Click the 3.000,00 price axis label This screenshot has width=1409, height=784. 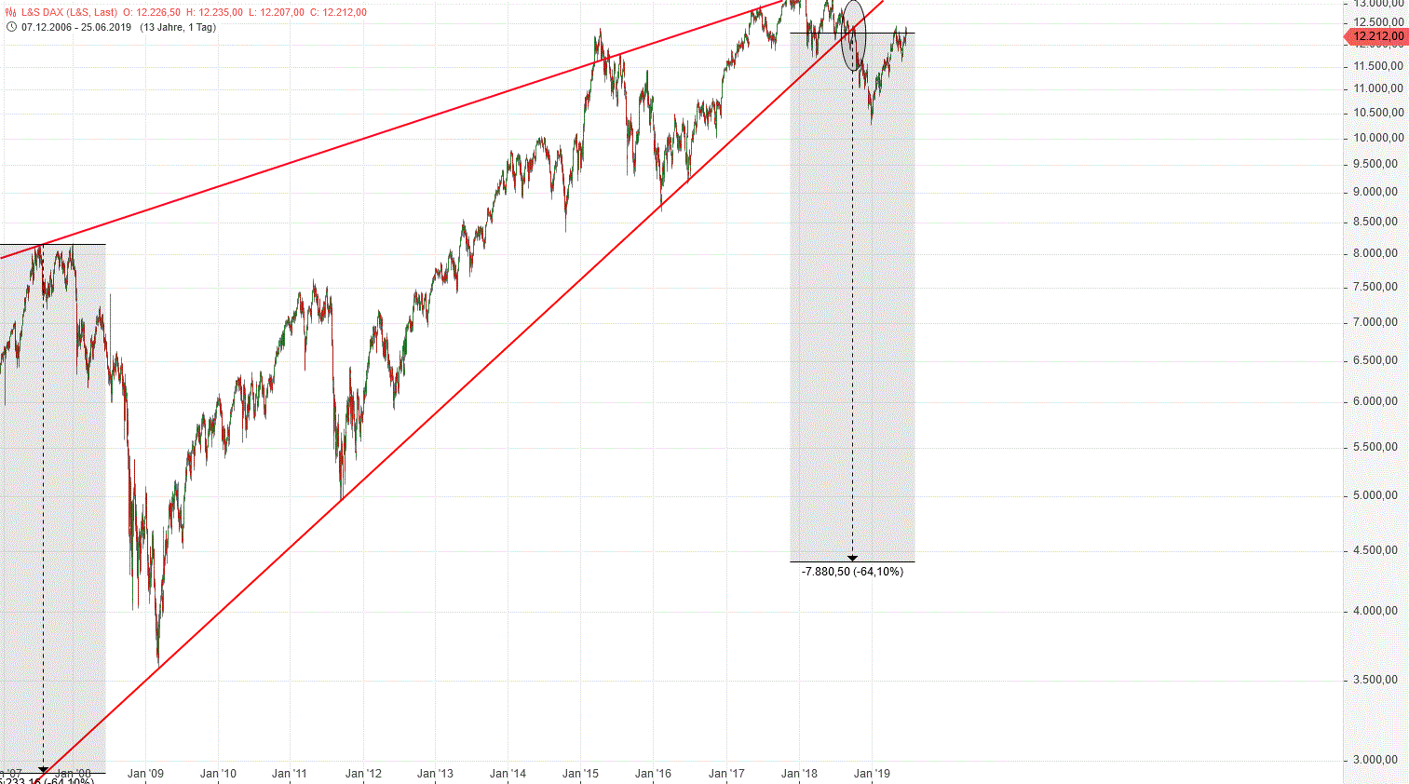(x=1375, y=760)
